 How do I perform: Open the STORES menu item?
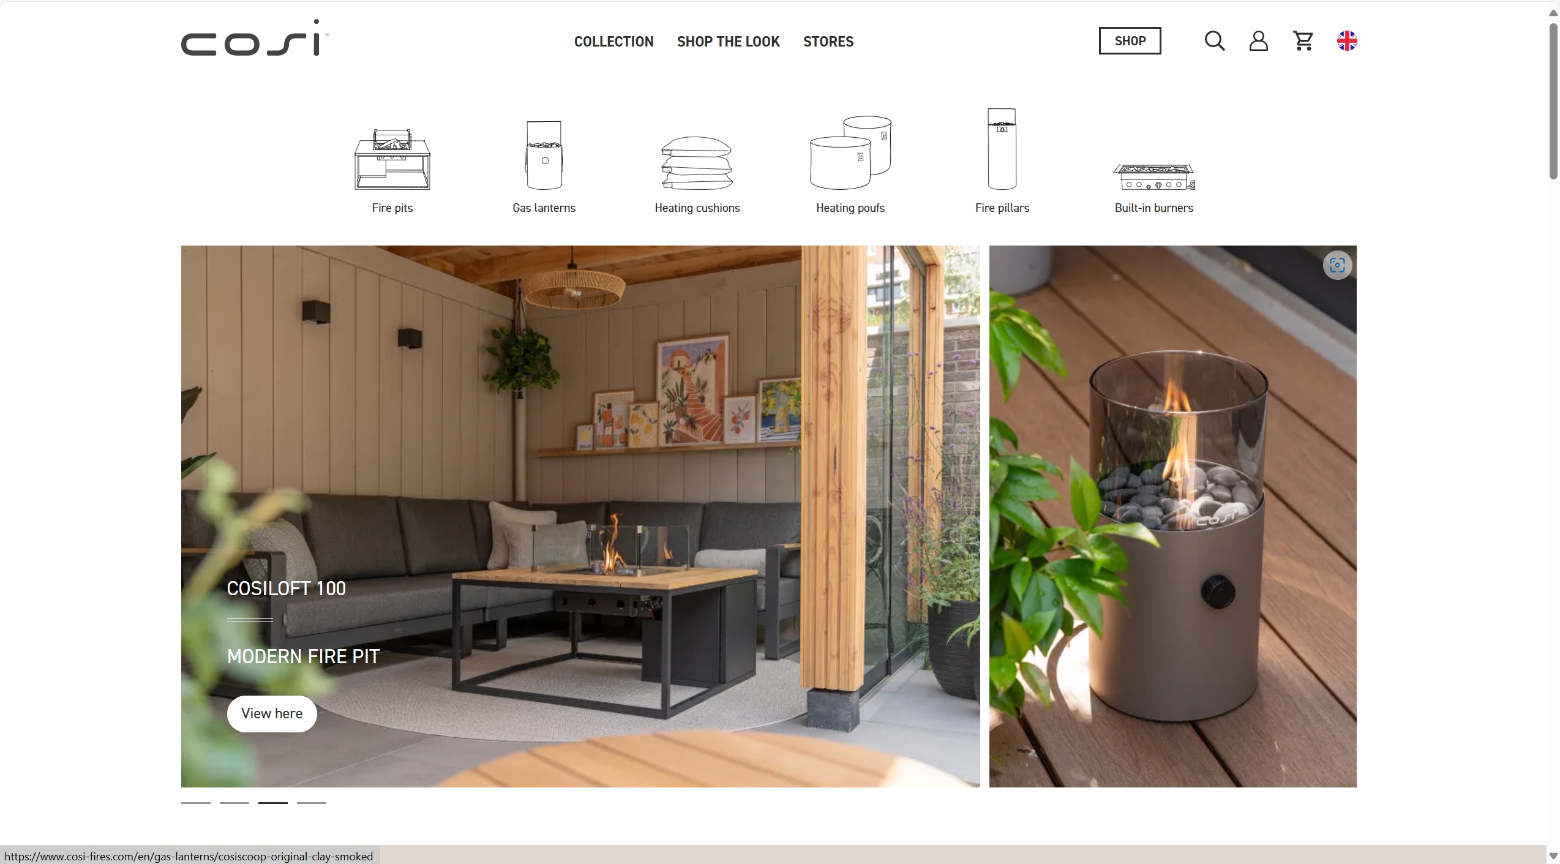coord(828,40)
